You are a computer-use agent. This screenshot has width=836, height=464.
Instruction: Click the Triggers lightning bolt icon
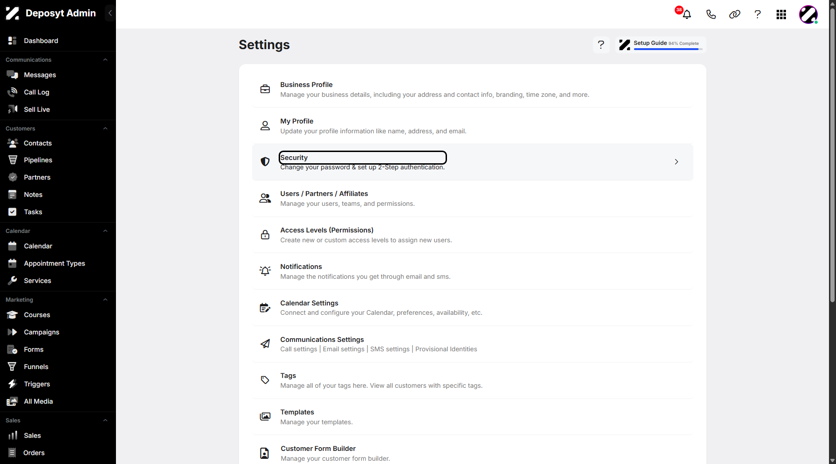pos(13,384)
